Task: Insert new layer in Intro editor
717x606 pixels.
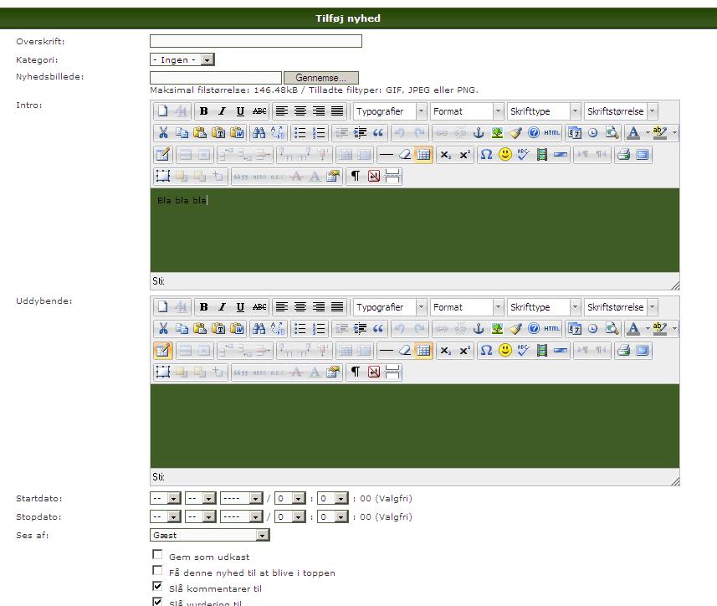Action: pyautogui.click(x=163, y=176)
